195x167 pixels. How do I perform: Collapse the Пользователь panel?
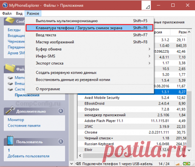tap(61, 142)
